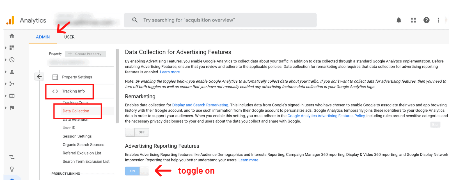Collapse the Tracking Info menu
The width and height of the screenshot is (449, 189).
click(73, 91)
